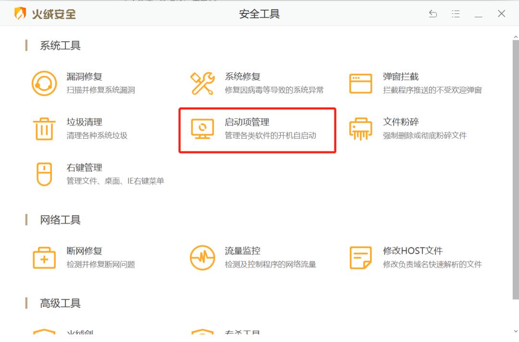Select the 文件粉碎 file shredder icon
The width and height of the screenshot is (519, 342).
tap(360, 129)
